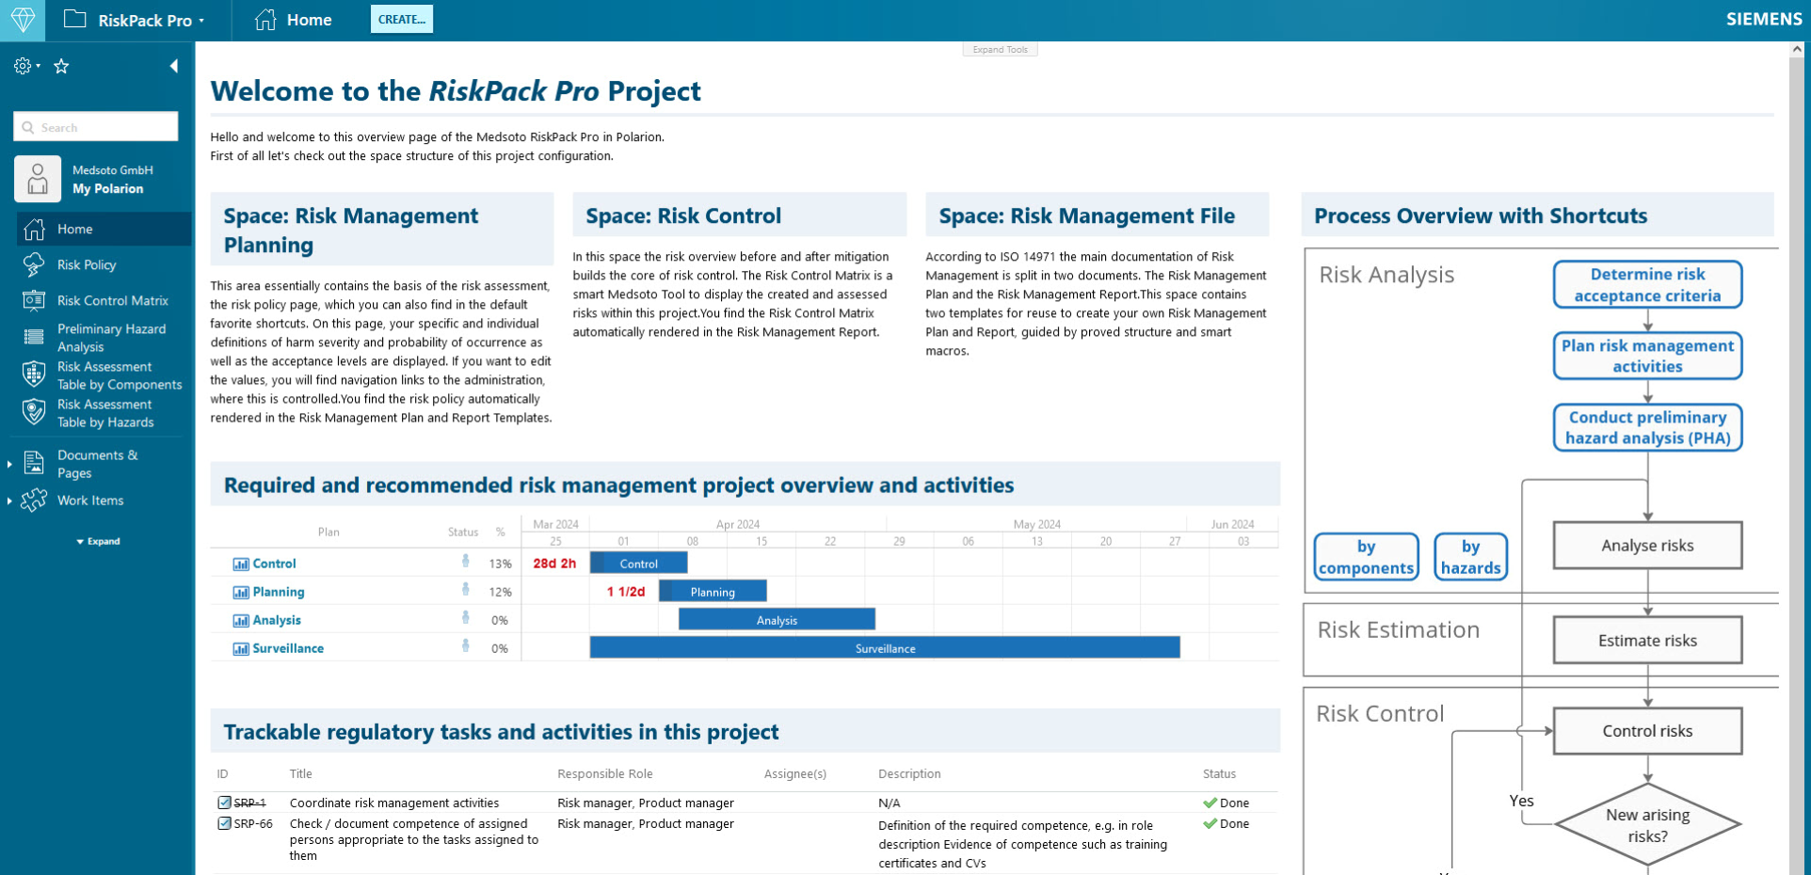The image size is (1811, 875).
Task: Open Risk Policy page
Action: coord(87,265)
